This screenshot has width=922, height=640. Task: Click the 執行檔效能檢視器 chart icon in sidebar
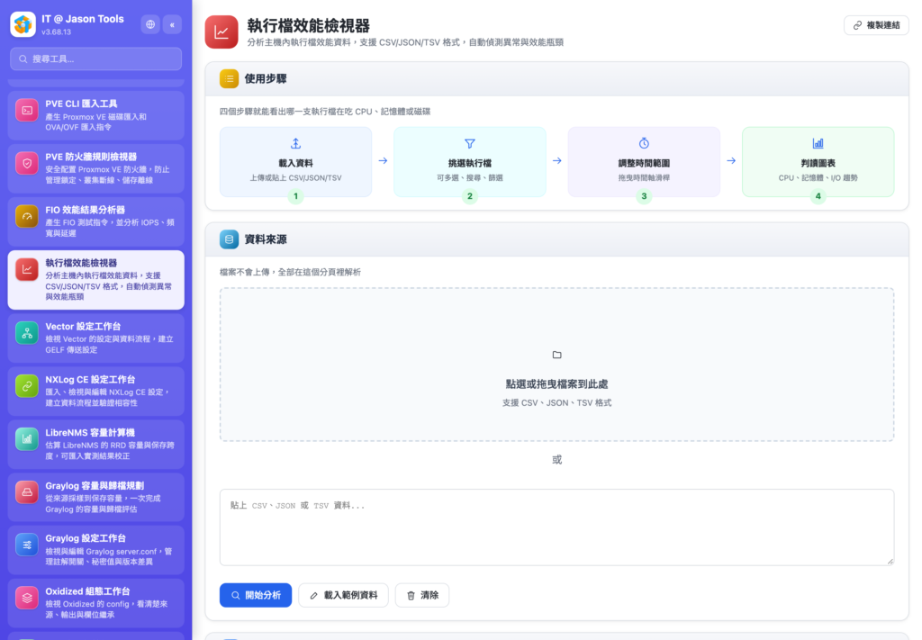[27, 269]
